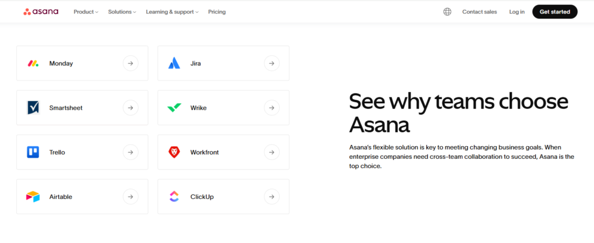This screenshot has height=243, width=594.
Task: Click the Log in link
Action: [517, 12]
